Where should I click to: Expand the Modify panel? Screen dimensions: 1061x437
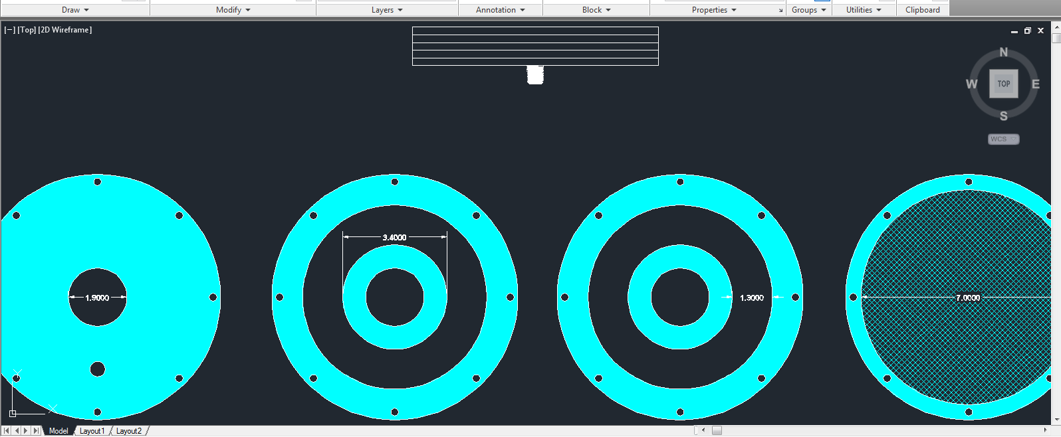point(233,10)
